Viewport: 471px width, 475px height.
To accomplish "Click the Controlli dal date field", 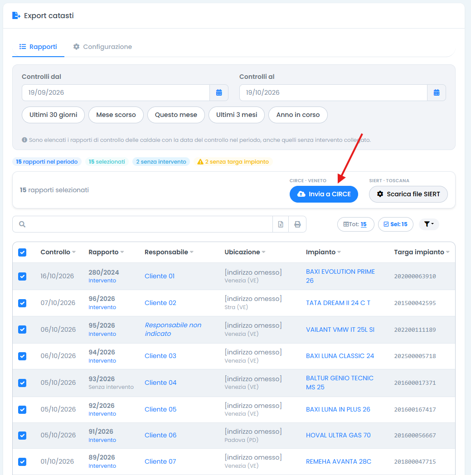I will 116,93.
